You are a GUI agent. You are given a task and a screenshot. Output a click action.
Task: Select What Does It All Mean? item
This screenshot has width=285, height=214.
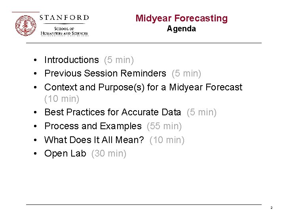pos(94,140)
